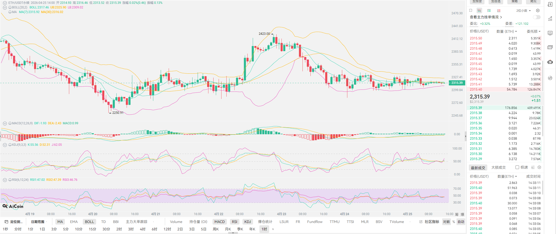Enable the 极速 checkbox
Screen dimensions: 556x234
517,167
